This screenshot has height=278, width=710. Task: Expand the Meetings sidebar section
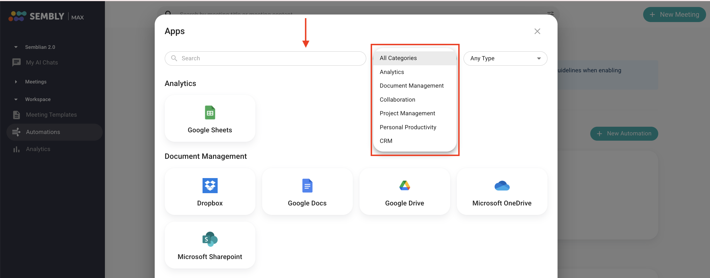point(16,82)
